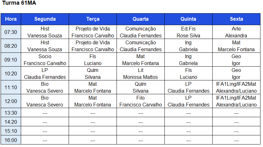Select the 07:30 time cell
The width and height of the screenshot is (263, 147).
(11, 32)
